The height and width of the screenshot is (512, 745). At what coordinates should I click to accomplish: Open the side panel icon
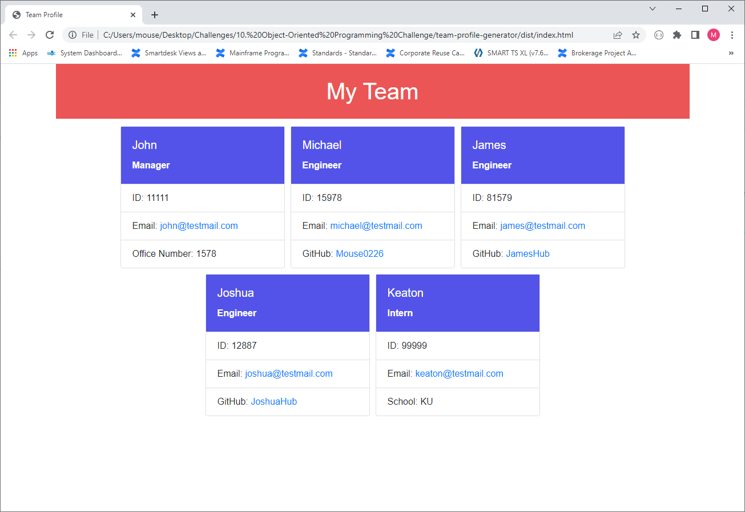click(x=695, y=35)
